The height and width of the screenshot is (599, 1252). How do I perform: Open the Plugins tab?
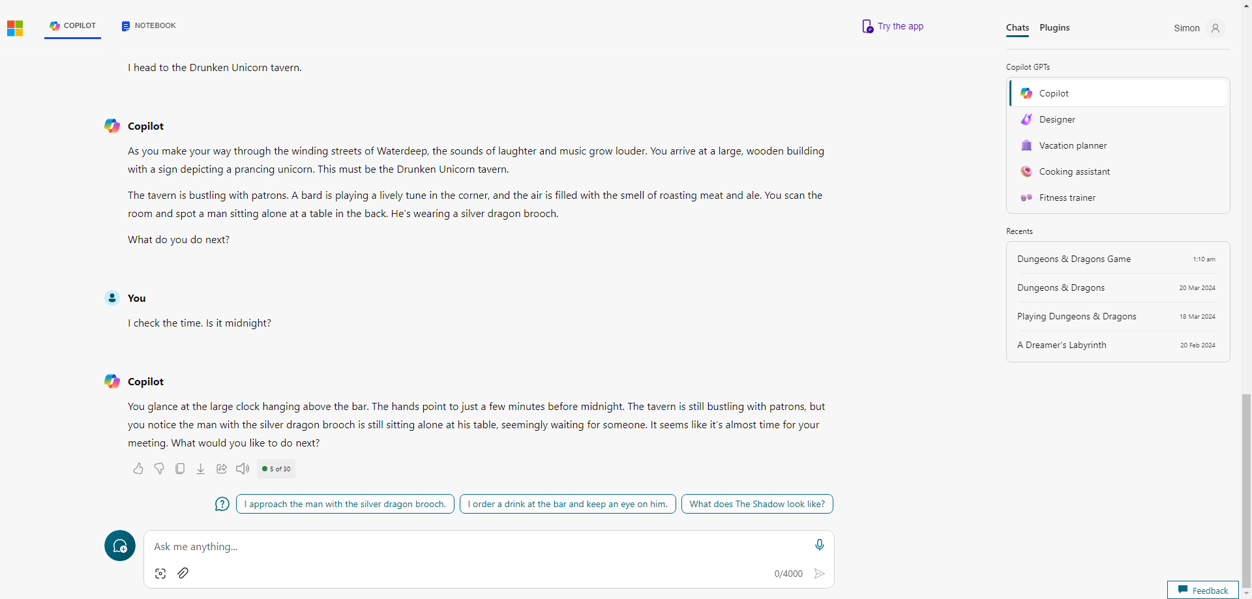pos(1054,28)
